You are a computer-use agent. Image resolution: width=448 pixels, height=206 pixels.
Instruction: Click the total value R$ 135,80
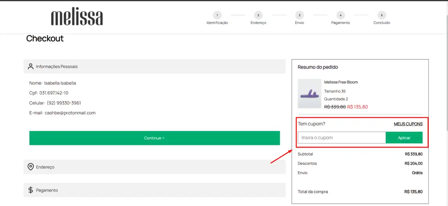click(414, 192)
